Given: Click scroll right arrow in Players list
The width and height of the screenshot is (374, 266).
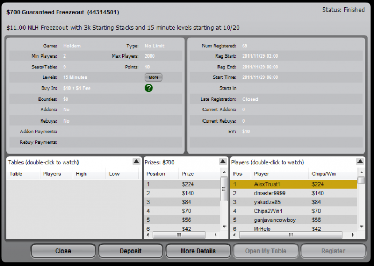Looking at the screenshot, I should 353,235.
